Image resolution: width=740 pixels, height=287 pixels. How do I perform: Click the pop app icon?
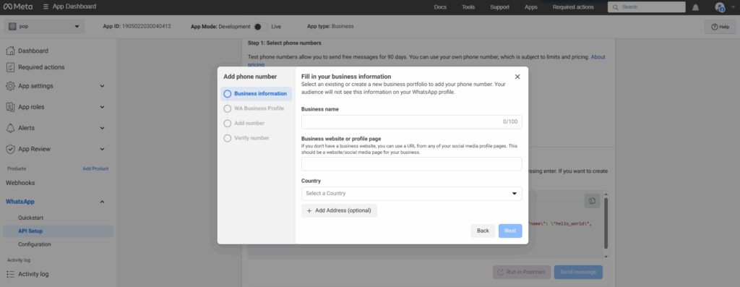12,27
